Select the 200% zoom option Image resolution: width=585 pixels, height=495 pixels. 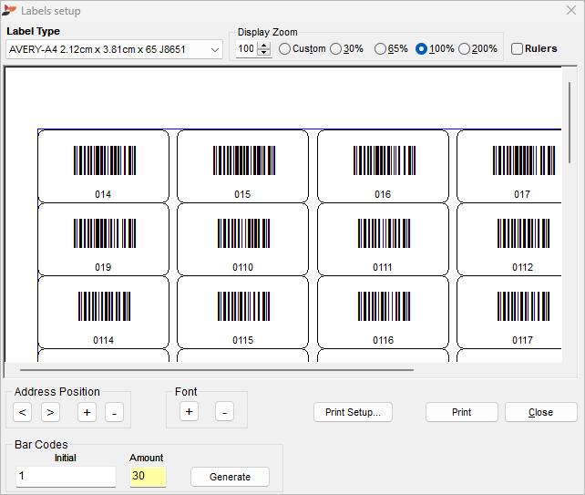(x=477, y=49)
